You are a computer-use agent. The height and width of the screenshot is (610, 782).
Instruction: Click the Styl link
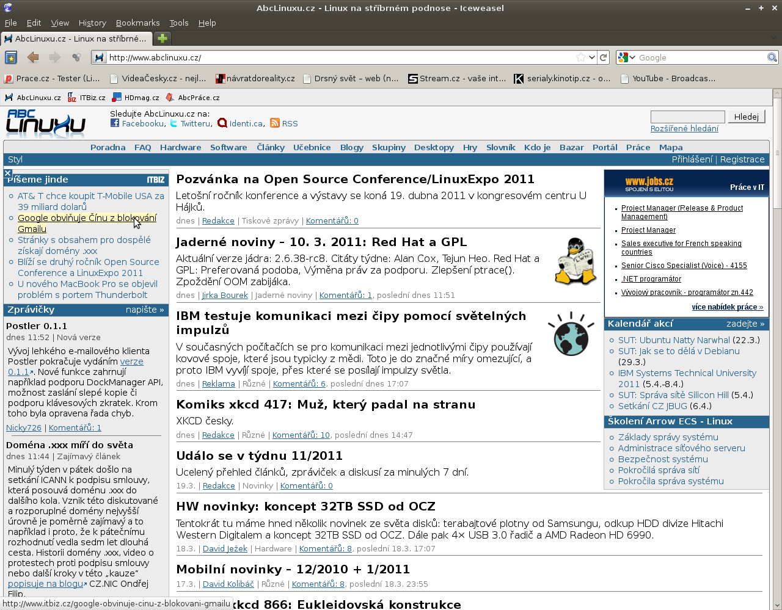[x=15, y=159]
